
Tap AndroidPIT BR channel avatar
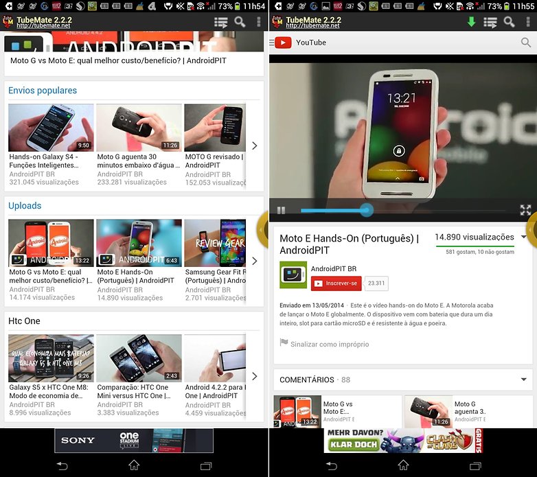[293, 275]
